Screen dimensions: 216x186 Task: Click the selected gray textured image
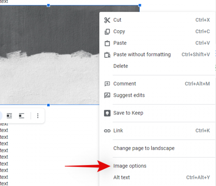tap(49, 55)
